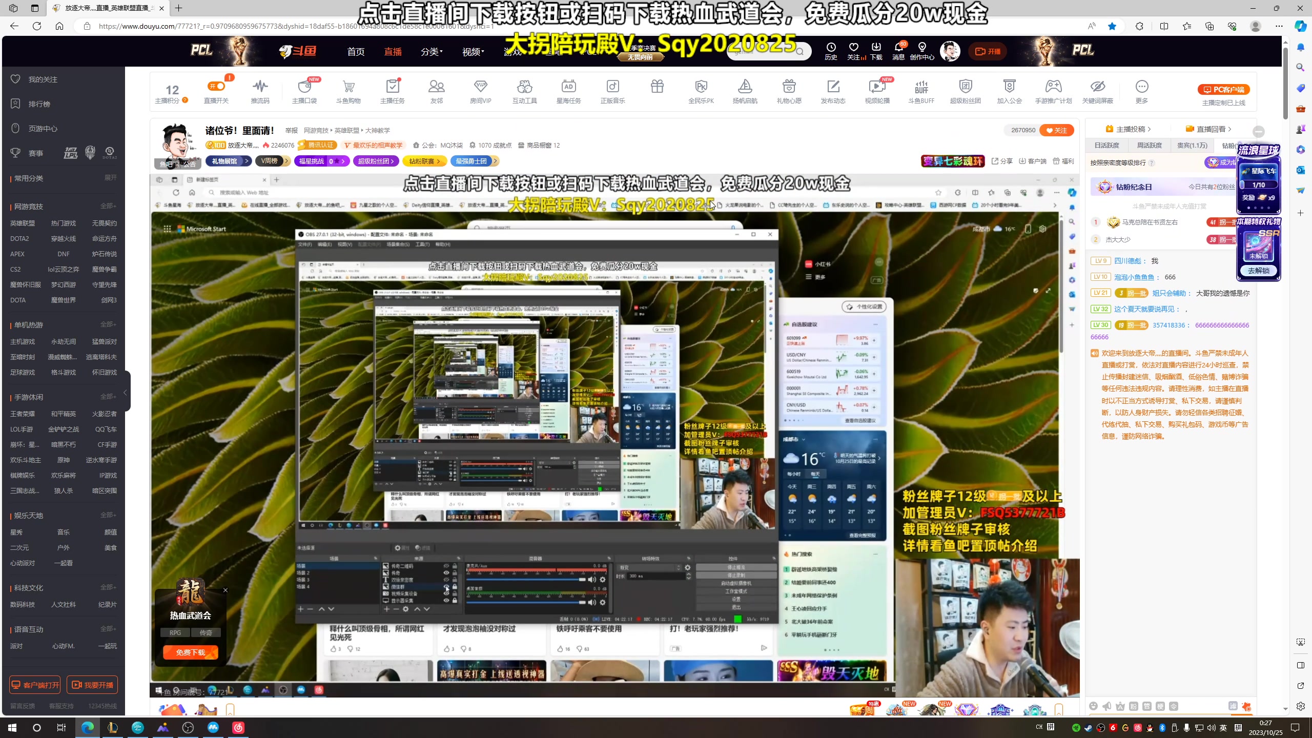Open the 分类 category dropdown in navigation
Viewport: 1312px width, 738px height.
pos(432,52)
